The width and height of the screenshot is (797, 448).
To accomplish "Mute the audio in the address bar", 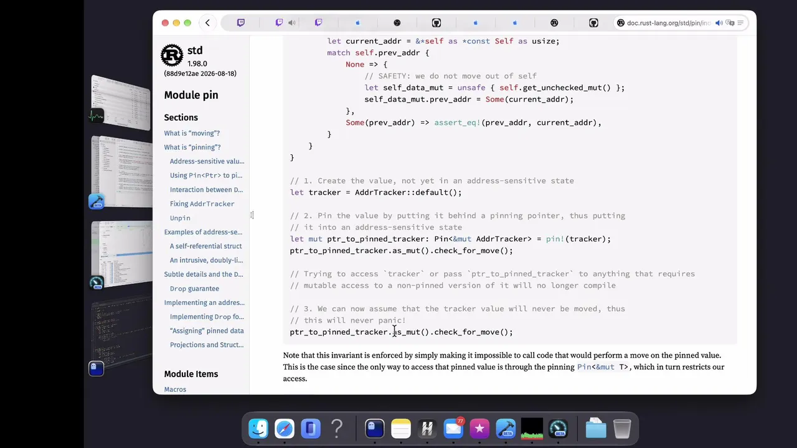I will [x=719, y=23].
